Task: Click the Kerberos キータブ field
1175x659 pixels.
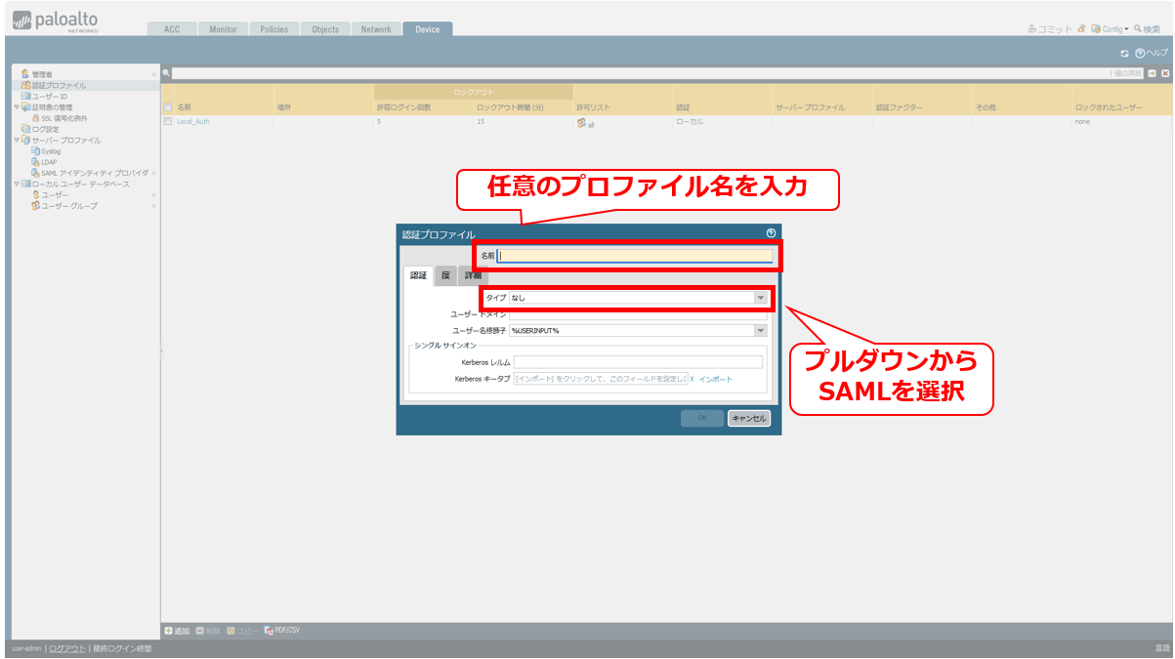Action: 601,379
